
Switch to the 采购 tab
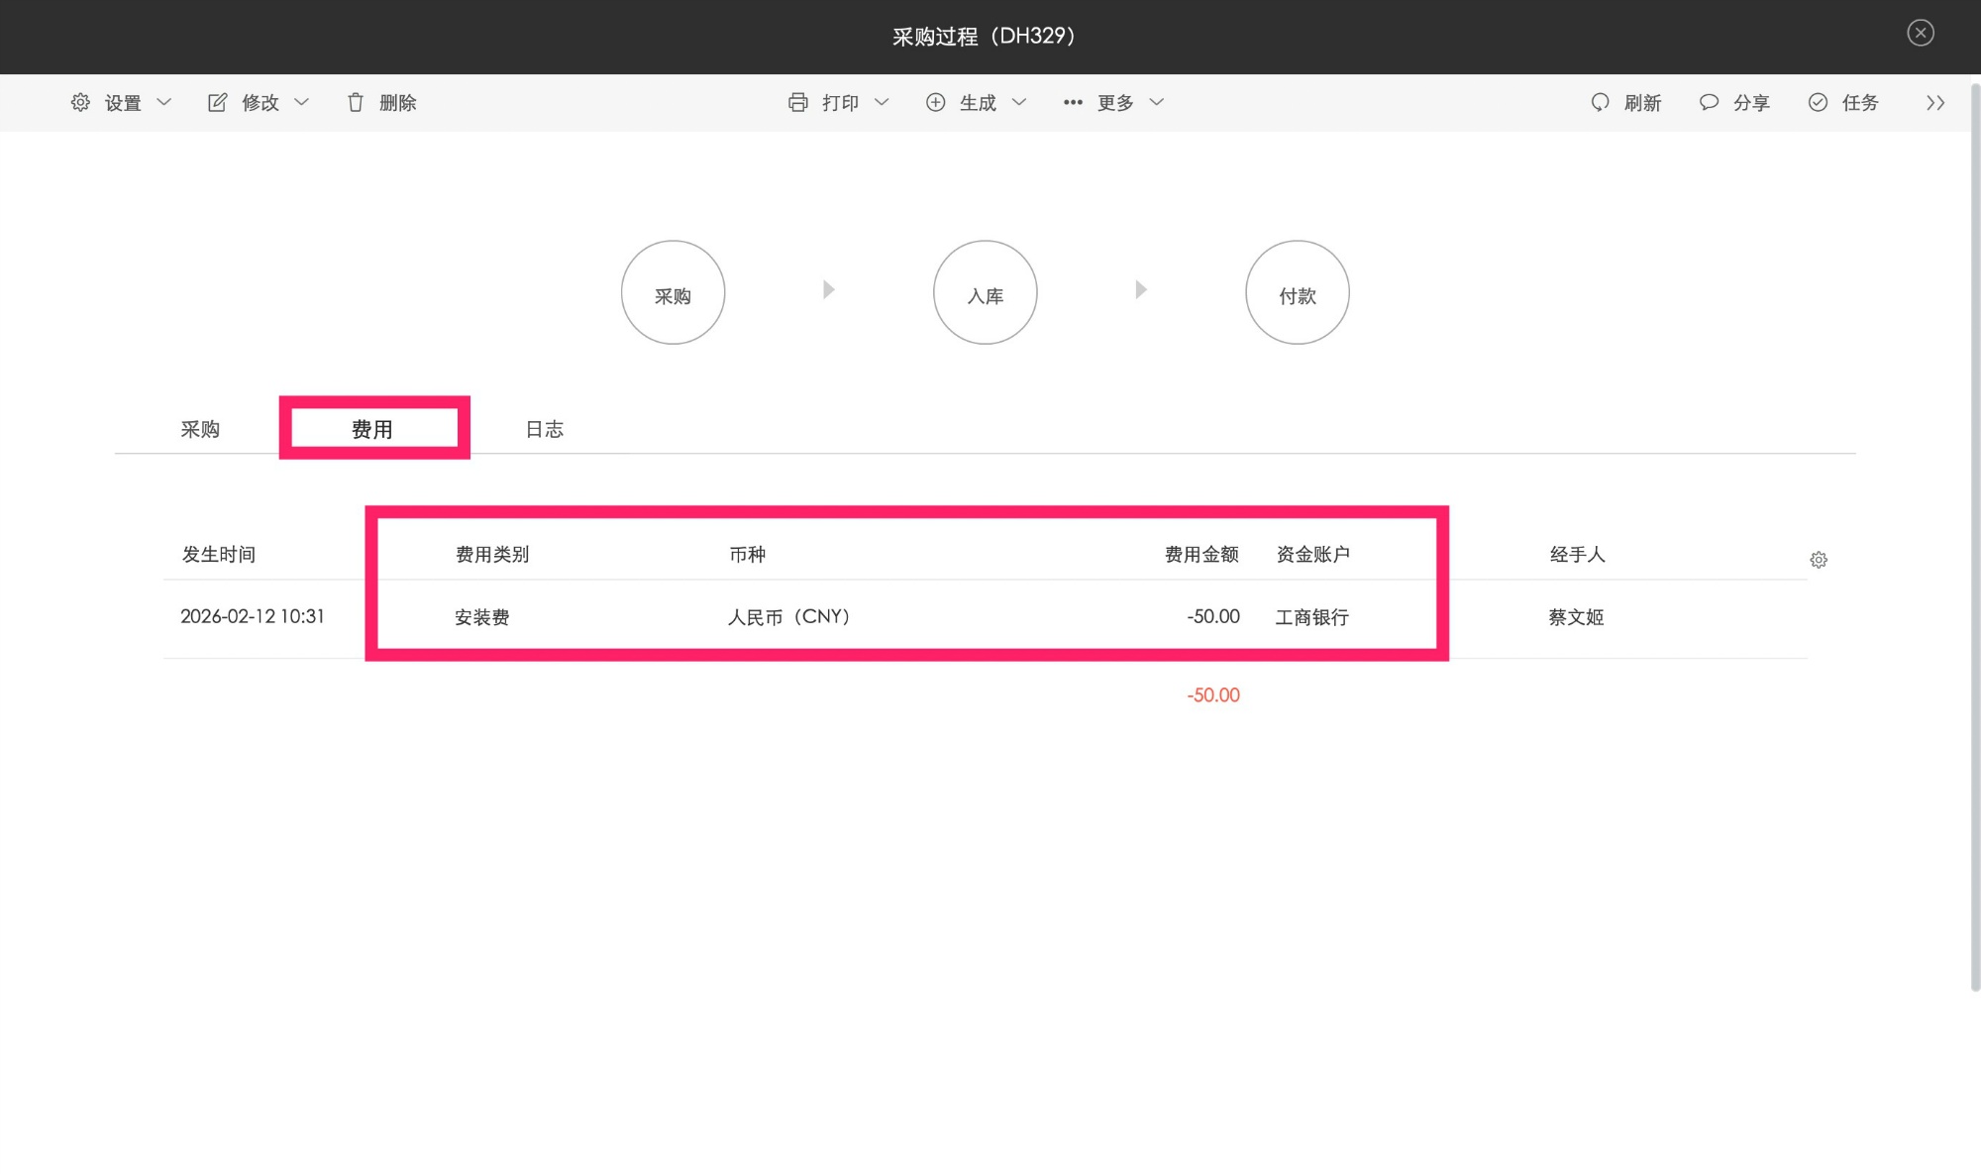pos(200,429)
